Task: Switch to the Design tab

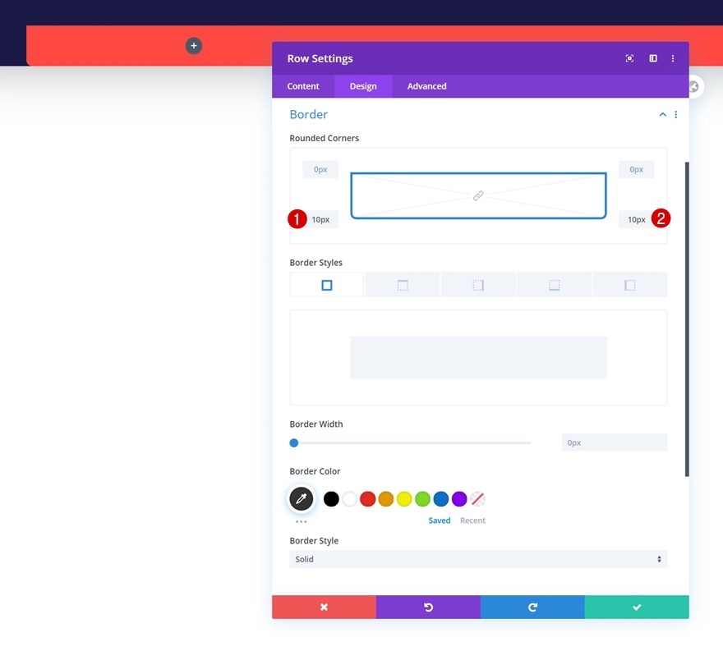Action: [x=363, y=86]
